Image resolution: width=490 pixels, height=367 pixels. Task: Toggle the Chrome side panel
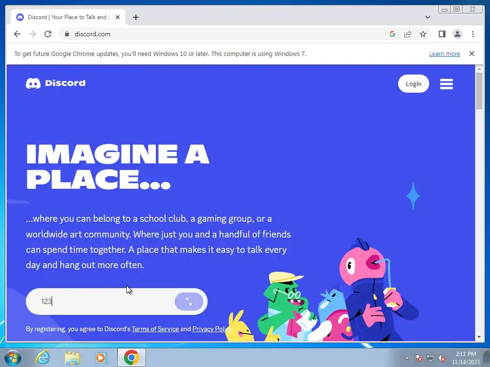tap(442, 34)
